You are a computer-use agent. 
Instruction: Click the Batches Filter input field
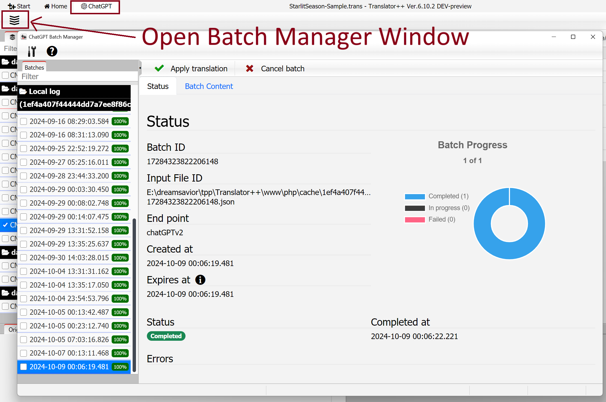78,76
